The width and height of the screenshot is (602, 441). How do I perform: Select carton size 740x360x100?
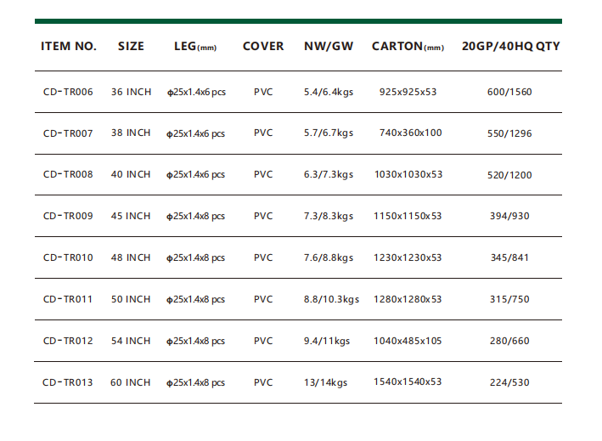click(411, 133)
